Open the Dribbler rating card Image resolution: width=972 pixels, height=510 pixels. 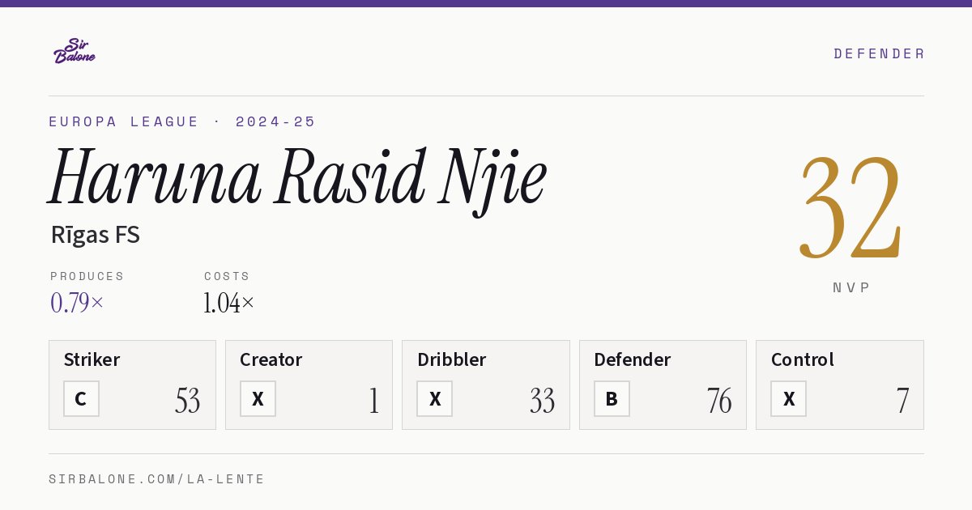pos(486,385)
